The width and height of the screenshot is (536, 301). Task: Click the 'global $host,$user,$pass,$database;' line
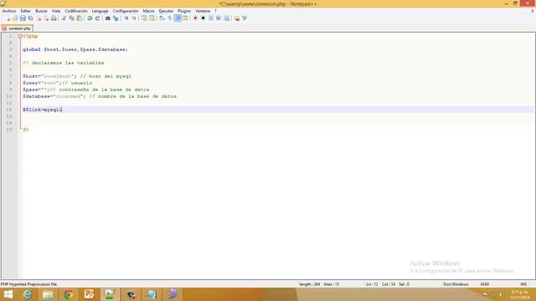point(75,49)
